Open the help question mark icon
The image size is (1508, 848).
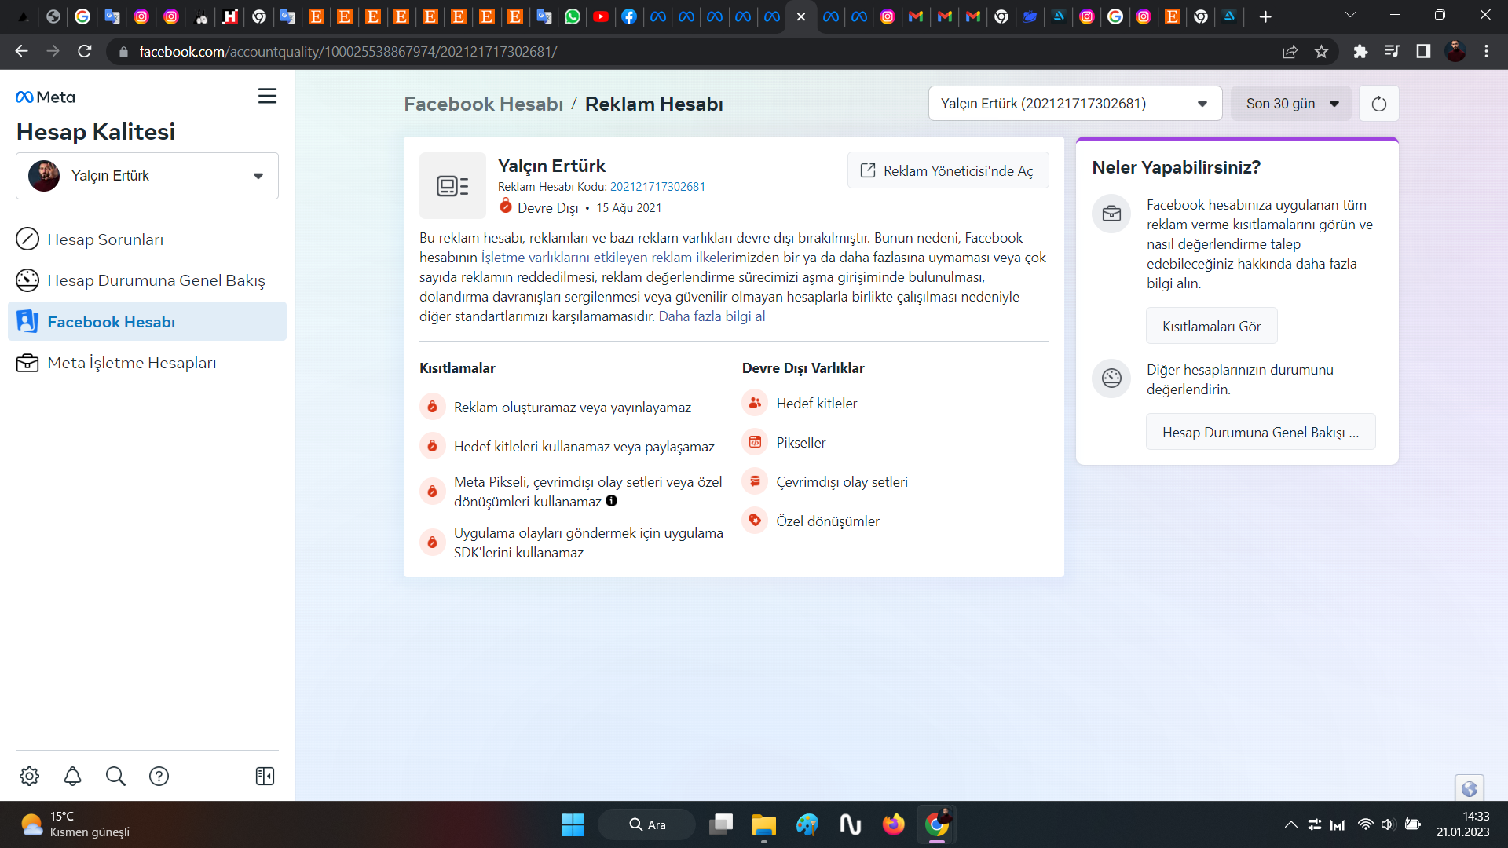pyautogui.click(x=159, y=776)
